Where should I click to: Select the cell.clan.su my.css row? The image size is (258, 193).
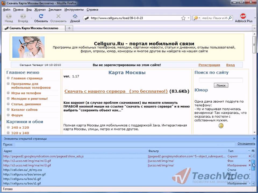click(23, 170)
